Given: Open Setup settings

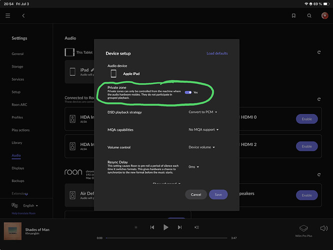Looking at the screenshot, I should (x=16, y=92).
